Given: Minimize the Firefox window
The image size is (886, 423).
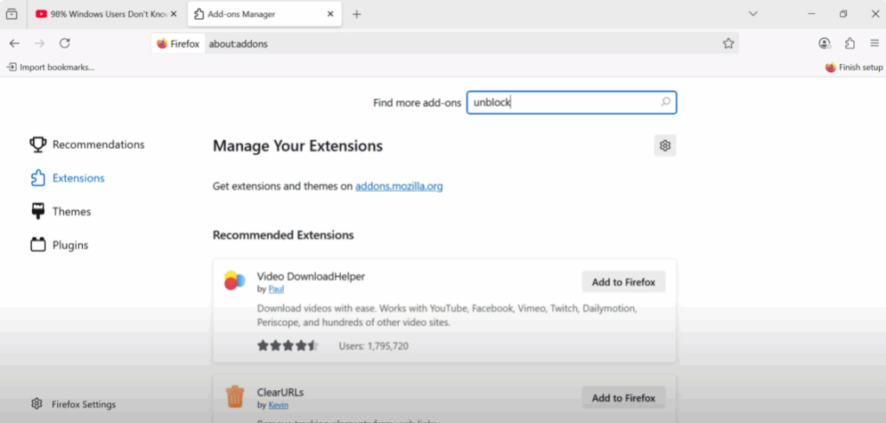Looking at the screenshot, I should (x=812, y=14).
